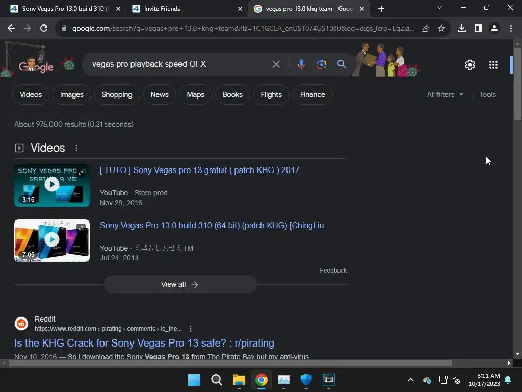
Task: Click the address bar URL
Action: (x=243, y=29)
